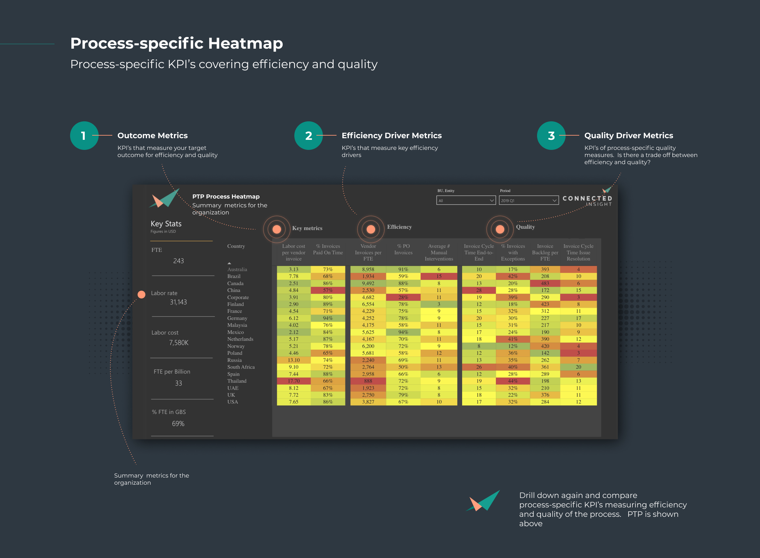Select Thailand's red Labor cost cell

click(294, 381)
